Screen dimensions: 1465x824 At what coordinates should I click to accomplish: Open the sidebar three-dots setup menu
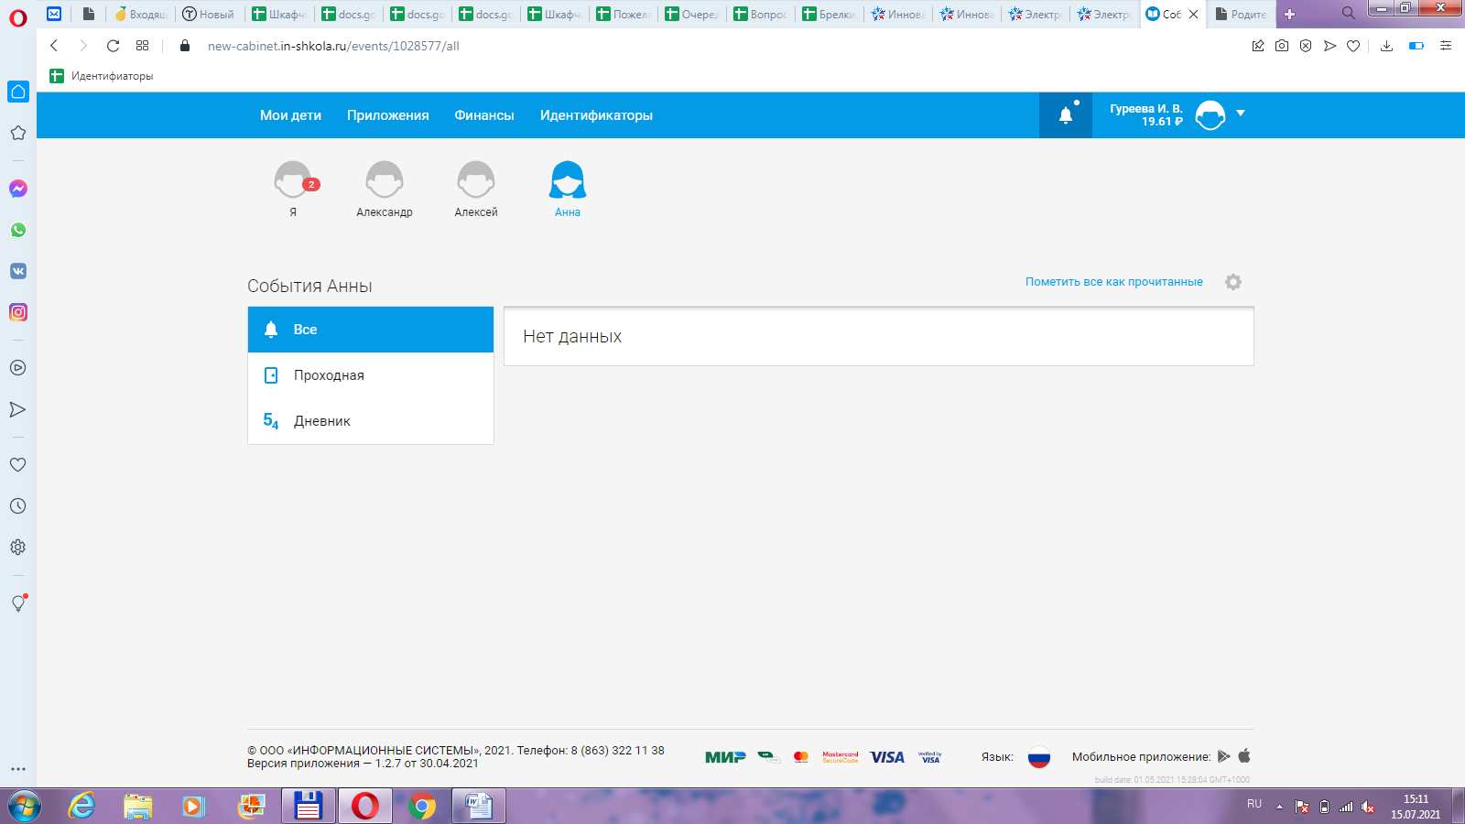pos(17,769)
